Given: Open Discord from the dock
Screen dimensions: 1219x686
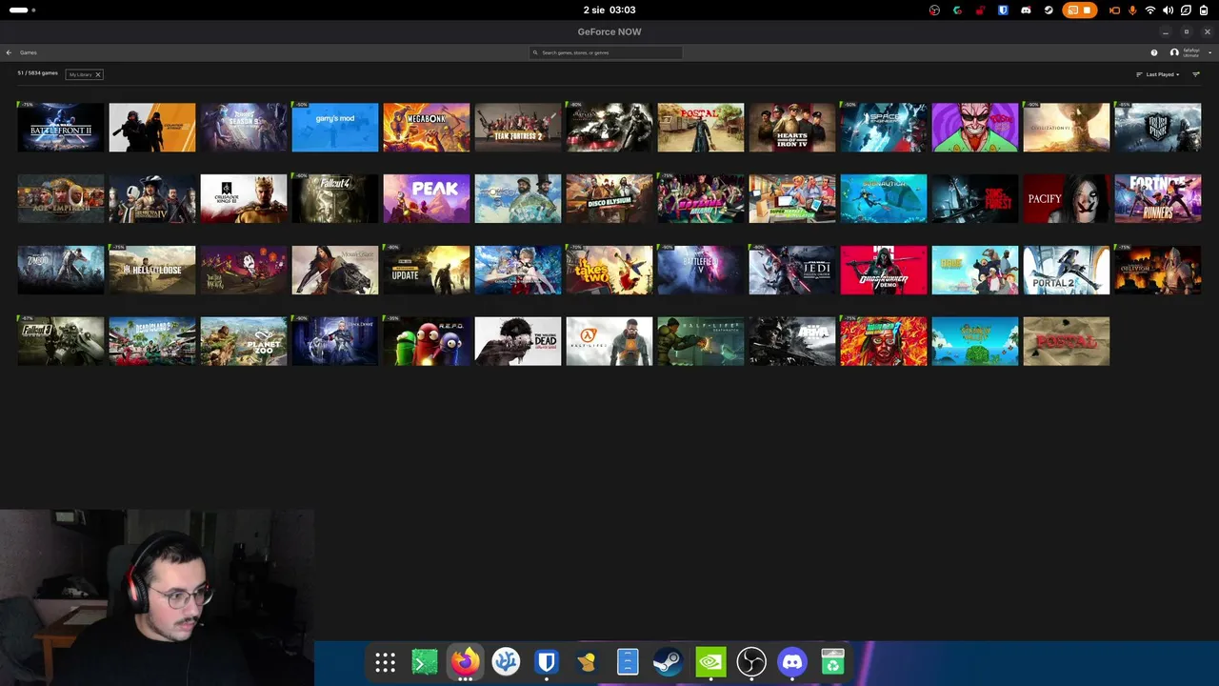Looking at the screenshot, I should 791,662.
